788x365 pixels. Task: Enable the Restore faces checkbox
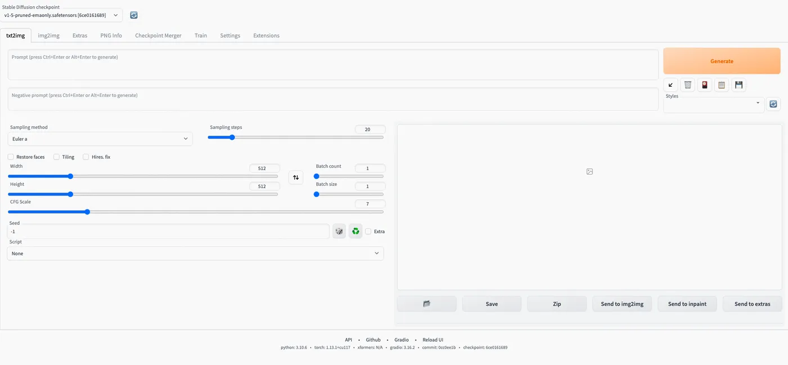tap(11, 157)
